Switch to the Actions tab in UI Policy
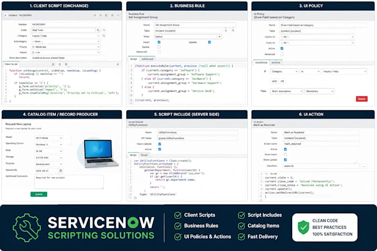Screen dimensions: 377x251 [276, 63]
